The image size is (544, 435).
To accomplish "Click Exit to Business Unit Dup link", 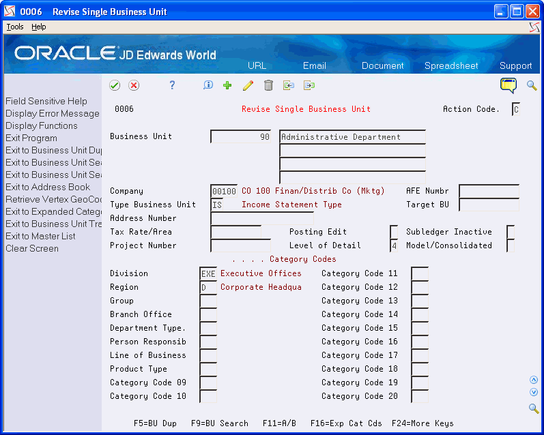I will tap(53, 151).
